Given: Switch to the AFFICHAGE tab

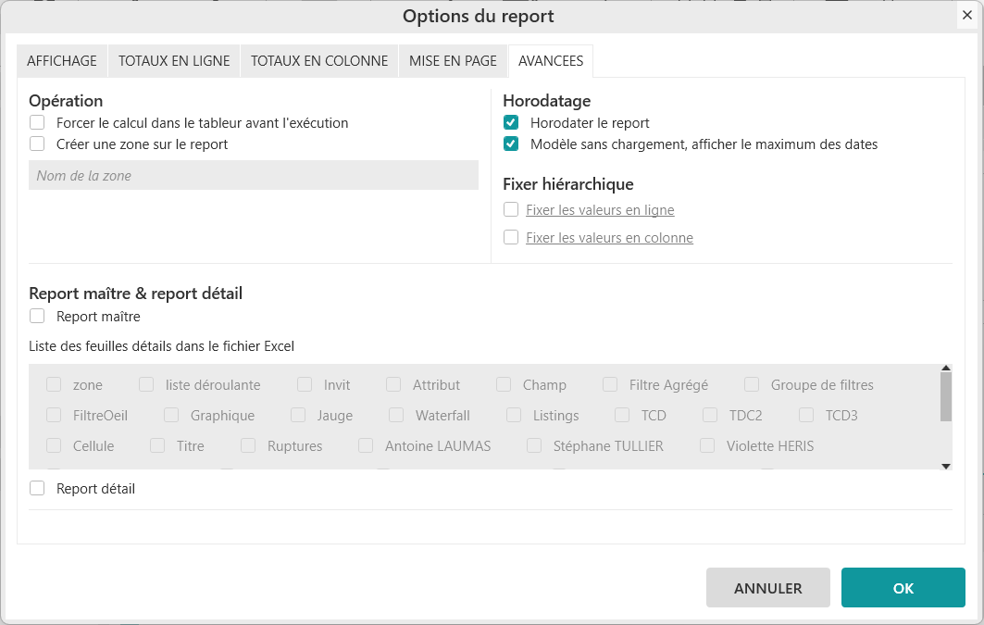Looking at the screenshot, I should (62, 61).
